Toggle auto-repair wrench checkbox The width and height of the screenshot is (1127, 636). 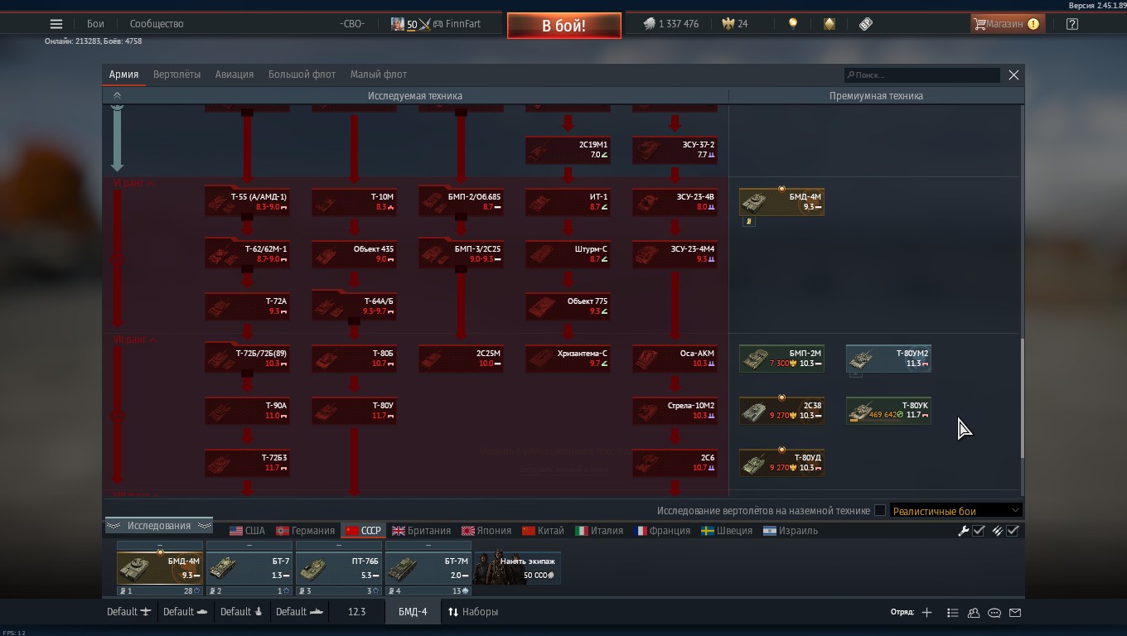[x=979, y=531]
